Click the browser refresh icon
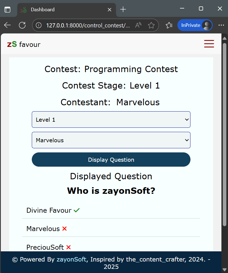 click(x=22, y=25)
